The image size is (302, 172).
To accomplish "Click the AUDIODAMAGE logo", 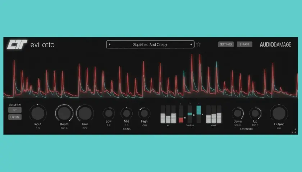I will click(275, 44).
